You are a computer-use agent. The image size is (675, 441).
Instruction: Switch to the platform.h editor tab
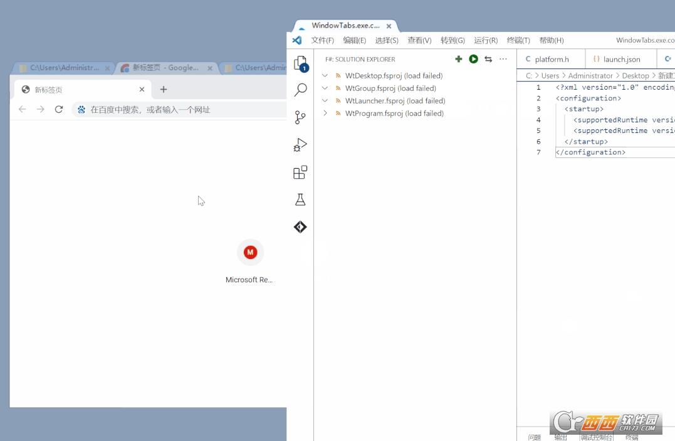(551, 59)
